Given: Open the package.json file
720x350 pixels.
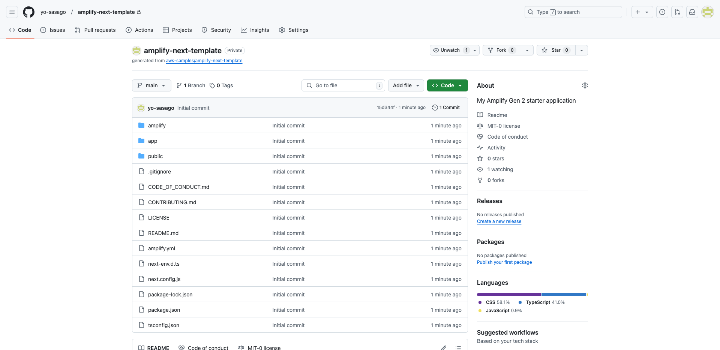Looking at the screenshot, I should 164,310.
